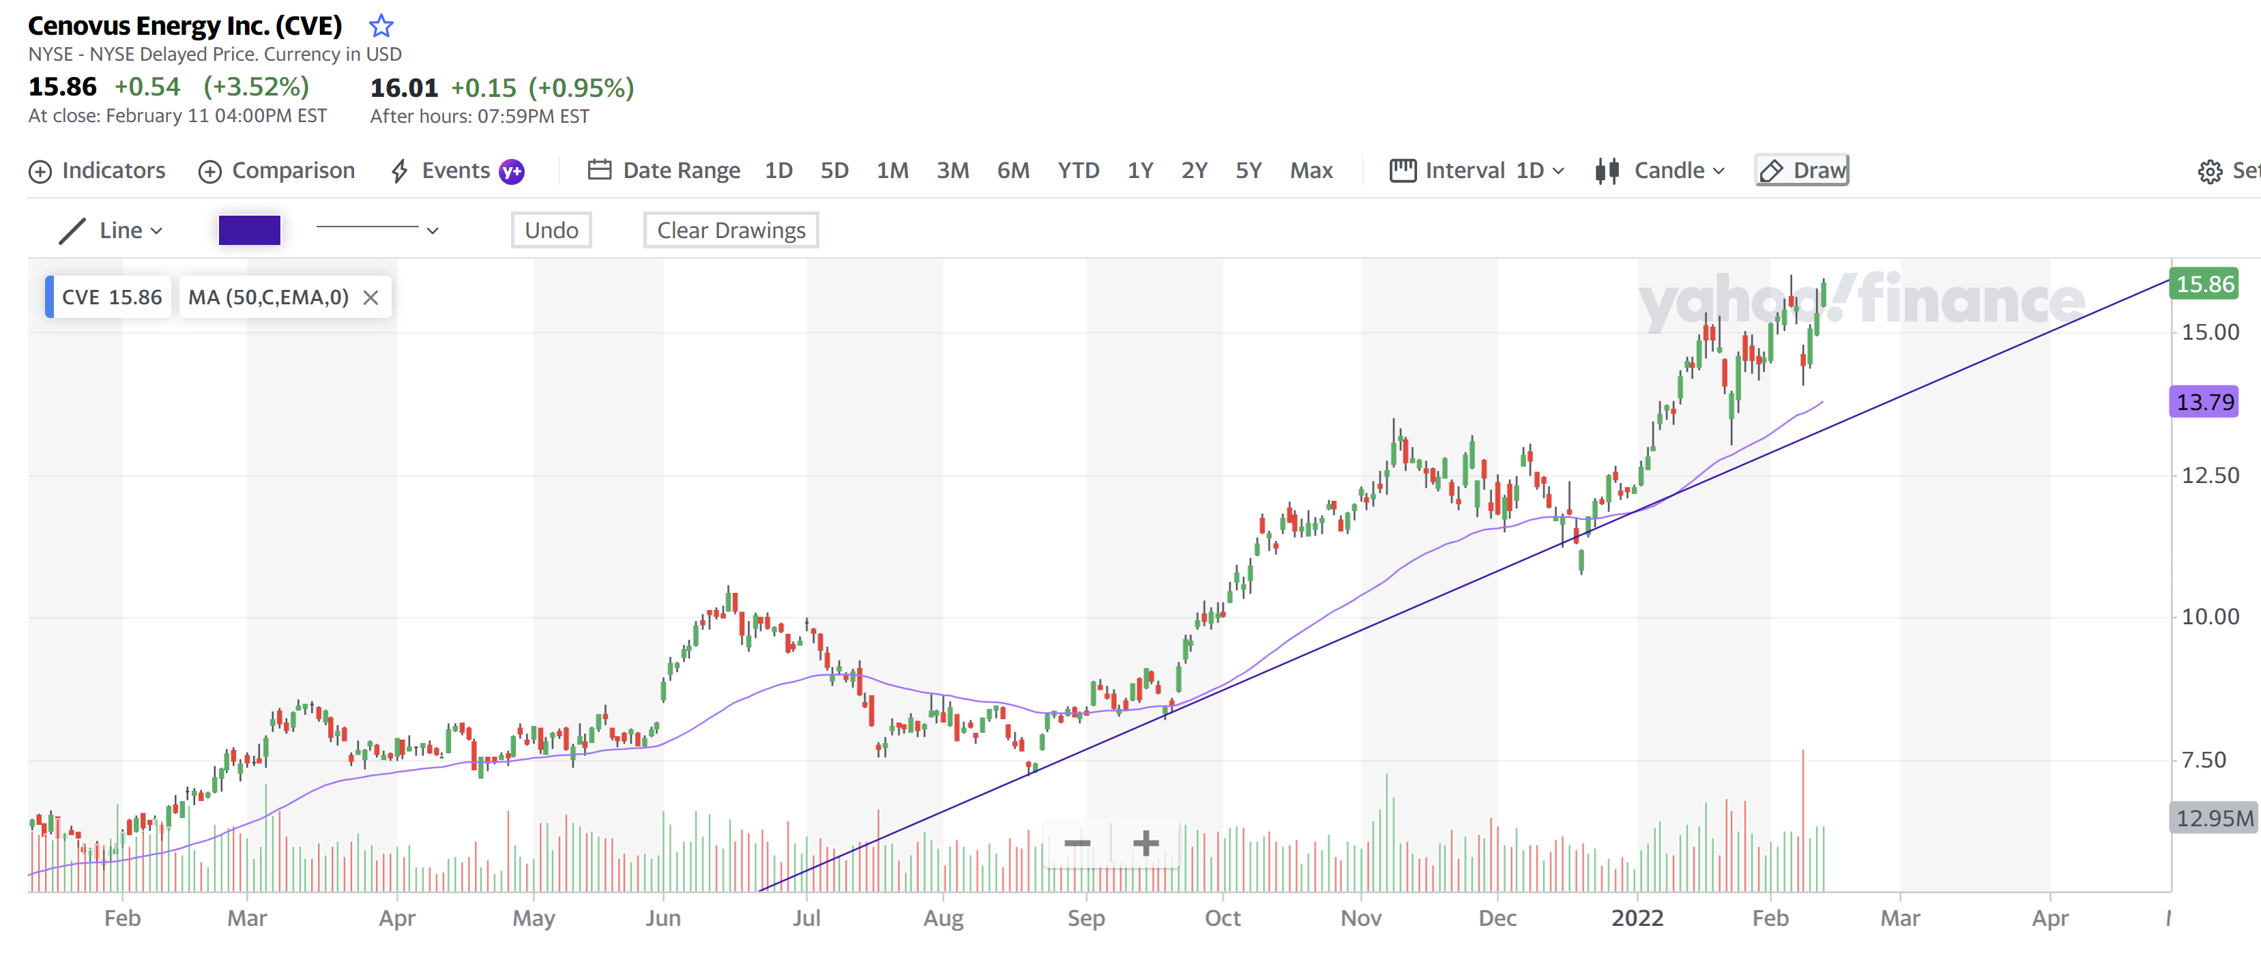
Task: Expand the Candle chart type dropdown
Action: [x=1661, y=171]
